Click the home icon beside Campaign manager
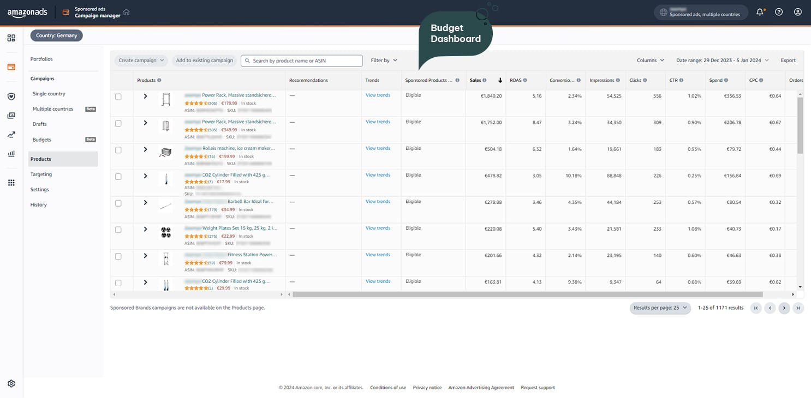This screenshot has height=398, width=811. [127, 12]
